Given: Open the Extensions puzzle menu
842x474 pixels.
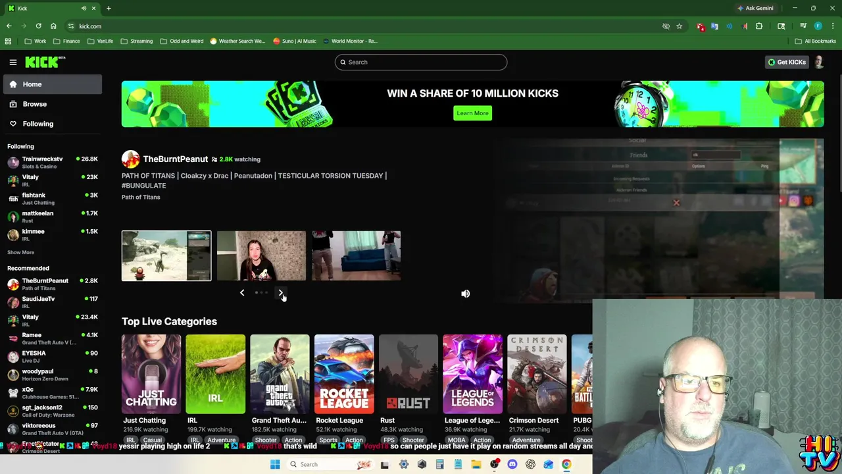Looking at the screenshot, I should (x=759, y=26).
